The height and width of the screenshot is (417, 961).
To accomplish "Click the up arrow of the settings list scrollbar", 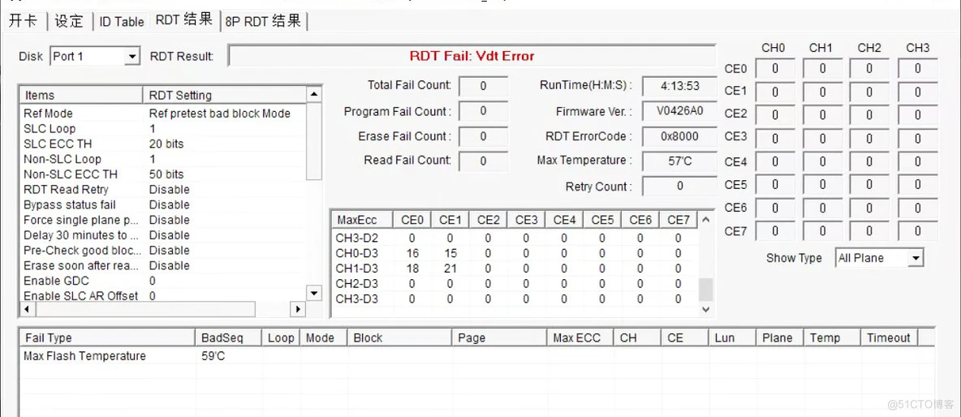I will click(314, 94).
